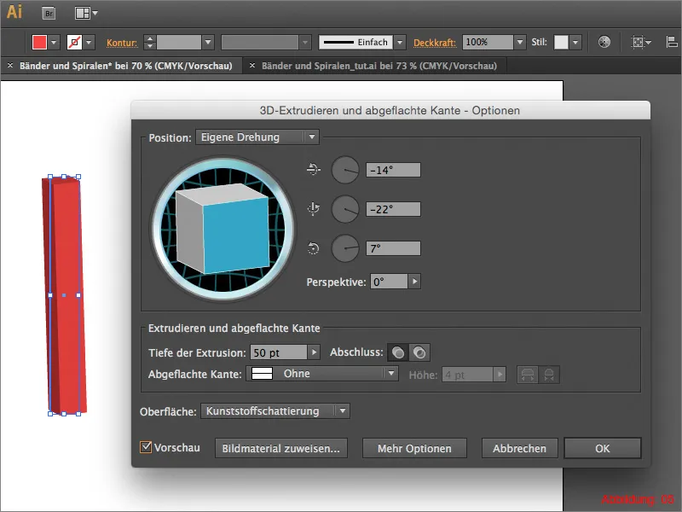Select the Z-axis rotation dial

(344, 248)
